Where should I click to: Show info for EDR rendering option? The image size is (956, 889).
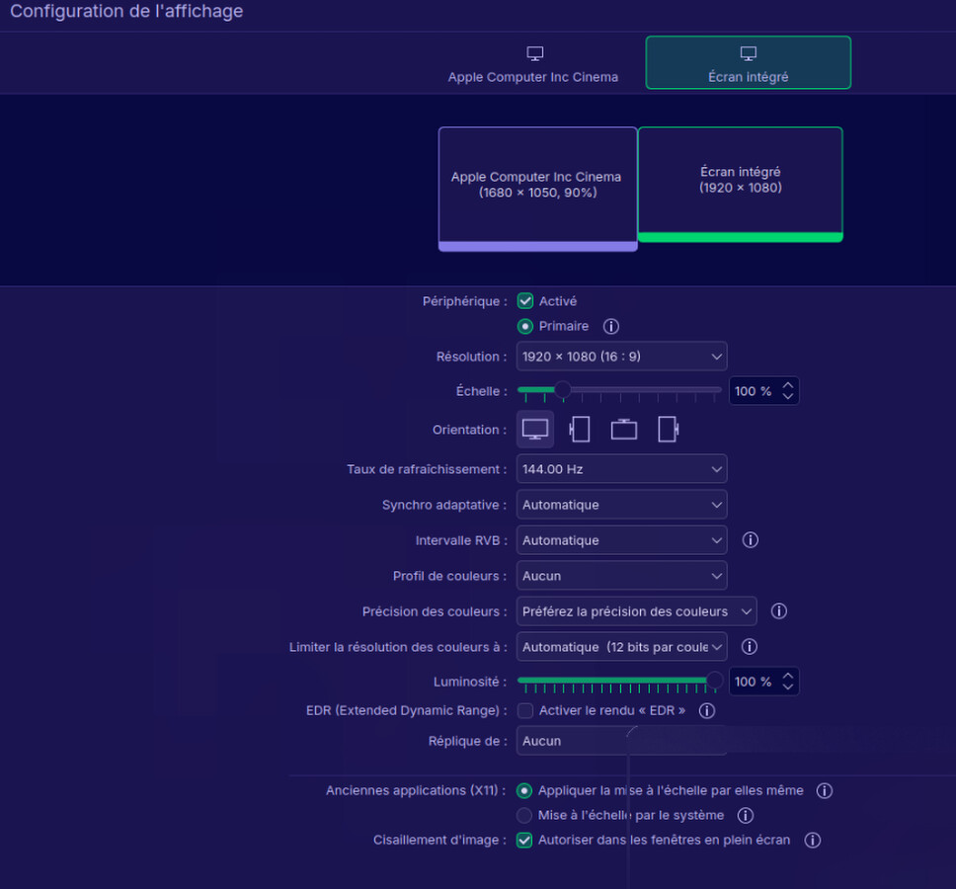pos(706,710)
